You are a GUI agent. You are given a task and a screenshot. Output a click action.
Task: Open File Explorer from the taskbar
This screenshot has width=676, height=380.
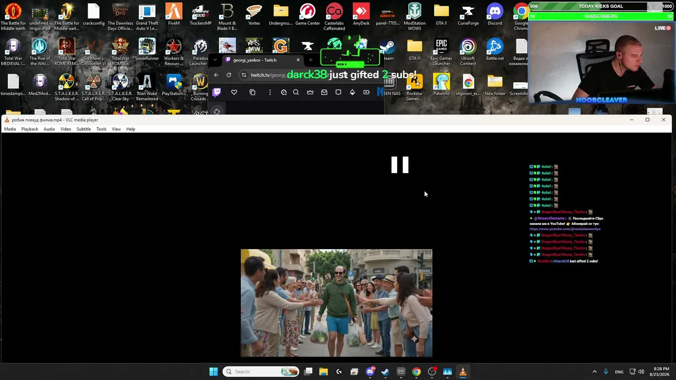pos(323,372)
